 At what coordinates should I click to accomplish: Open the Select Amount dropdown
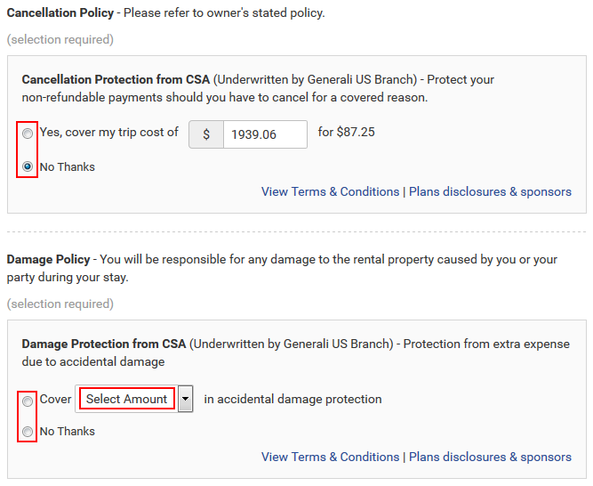tap(126, 399)
